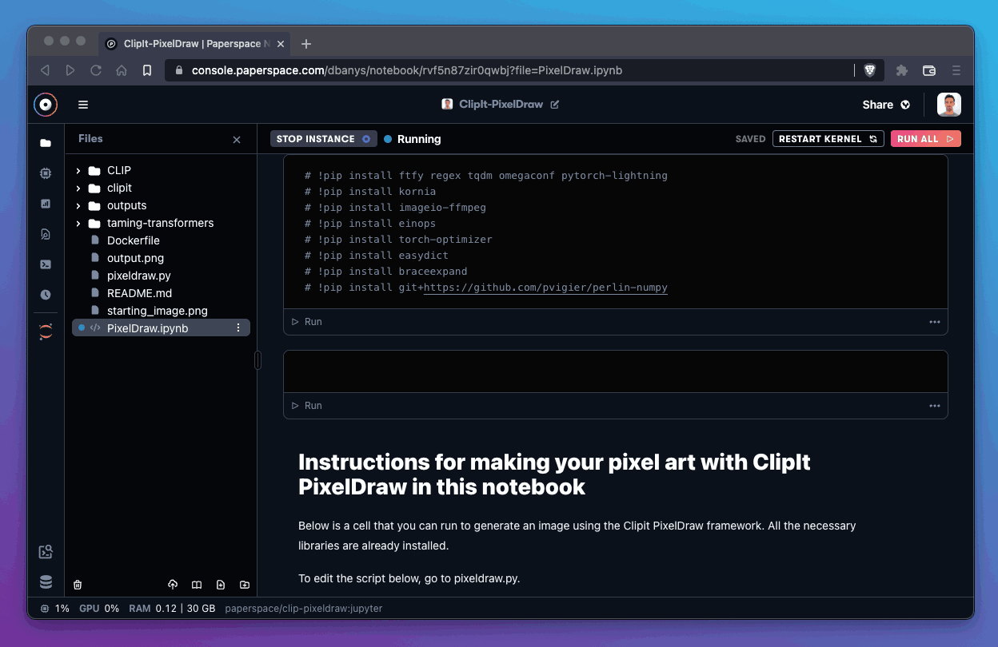The height and width of the screenshot is (647, 998).
Task: Open the datasets database icon in sidebar
Action: (x=46, y=582)
